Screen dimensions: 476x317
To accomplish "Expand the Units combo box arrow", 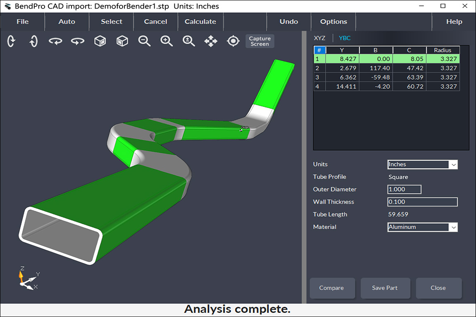I will tap(454, 164).
